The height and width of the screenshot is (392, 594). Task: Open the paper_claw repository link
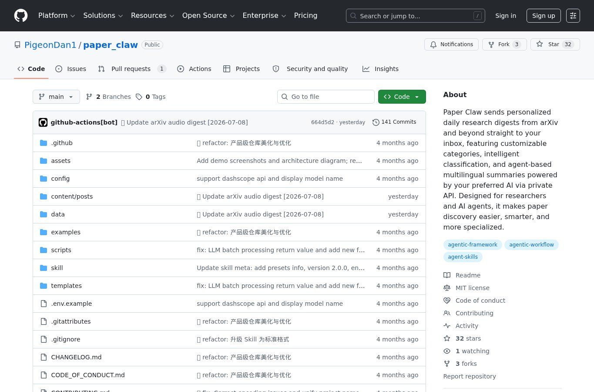pos(111,45)
